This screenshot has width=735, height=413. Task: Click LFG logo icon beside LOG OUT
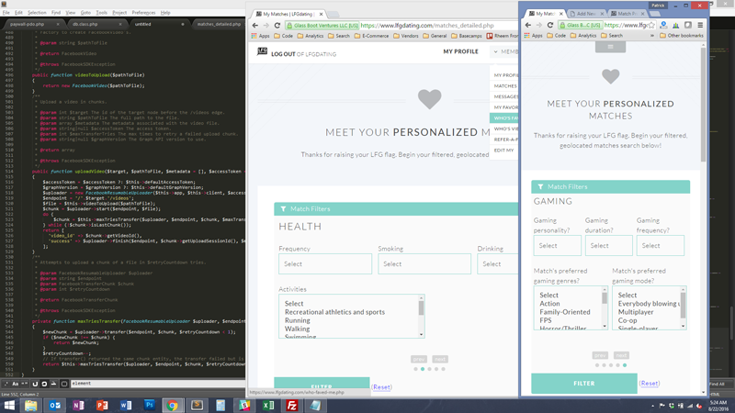[262, 51]
